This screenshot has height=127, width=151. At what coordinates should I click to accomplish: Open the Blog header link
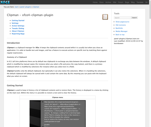click(x=133, y=2)
